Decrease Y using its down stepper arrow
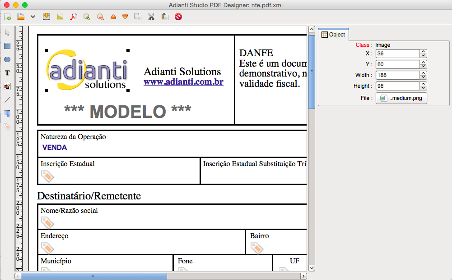The height and width of the screenshot is (280, 452). 423,67
